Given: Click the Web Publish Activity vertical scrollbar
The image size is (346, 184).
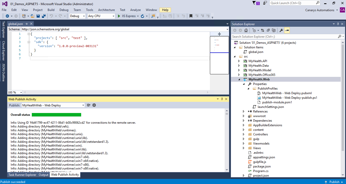Looking at the screenshot, I should [x=227, y=140].
